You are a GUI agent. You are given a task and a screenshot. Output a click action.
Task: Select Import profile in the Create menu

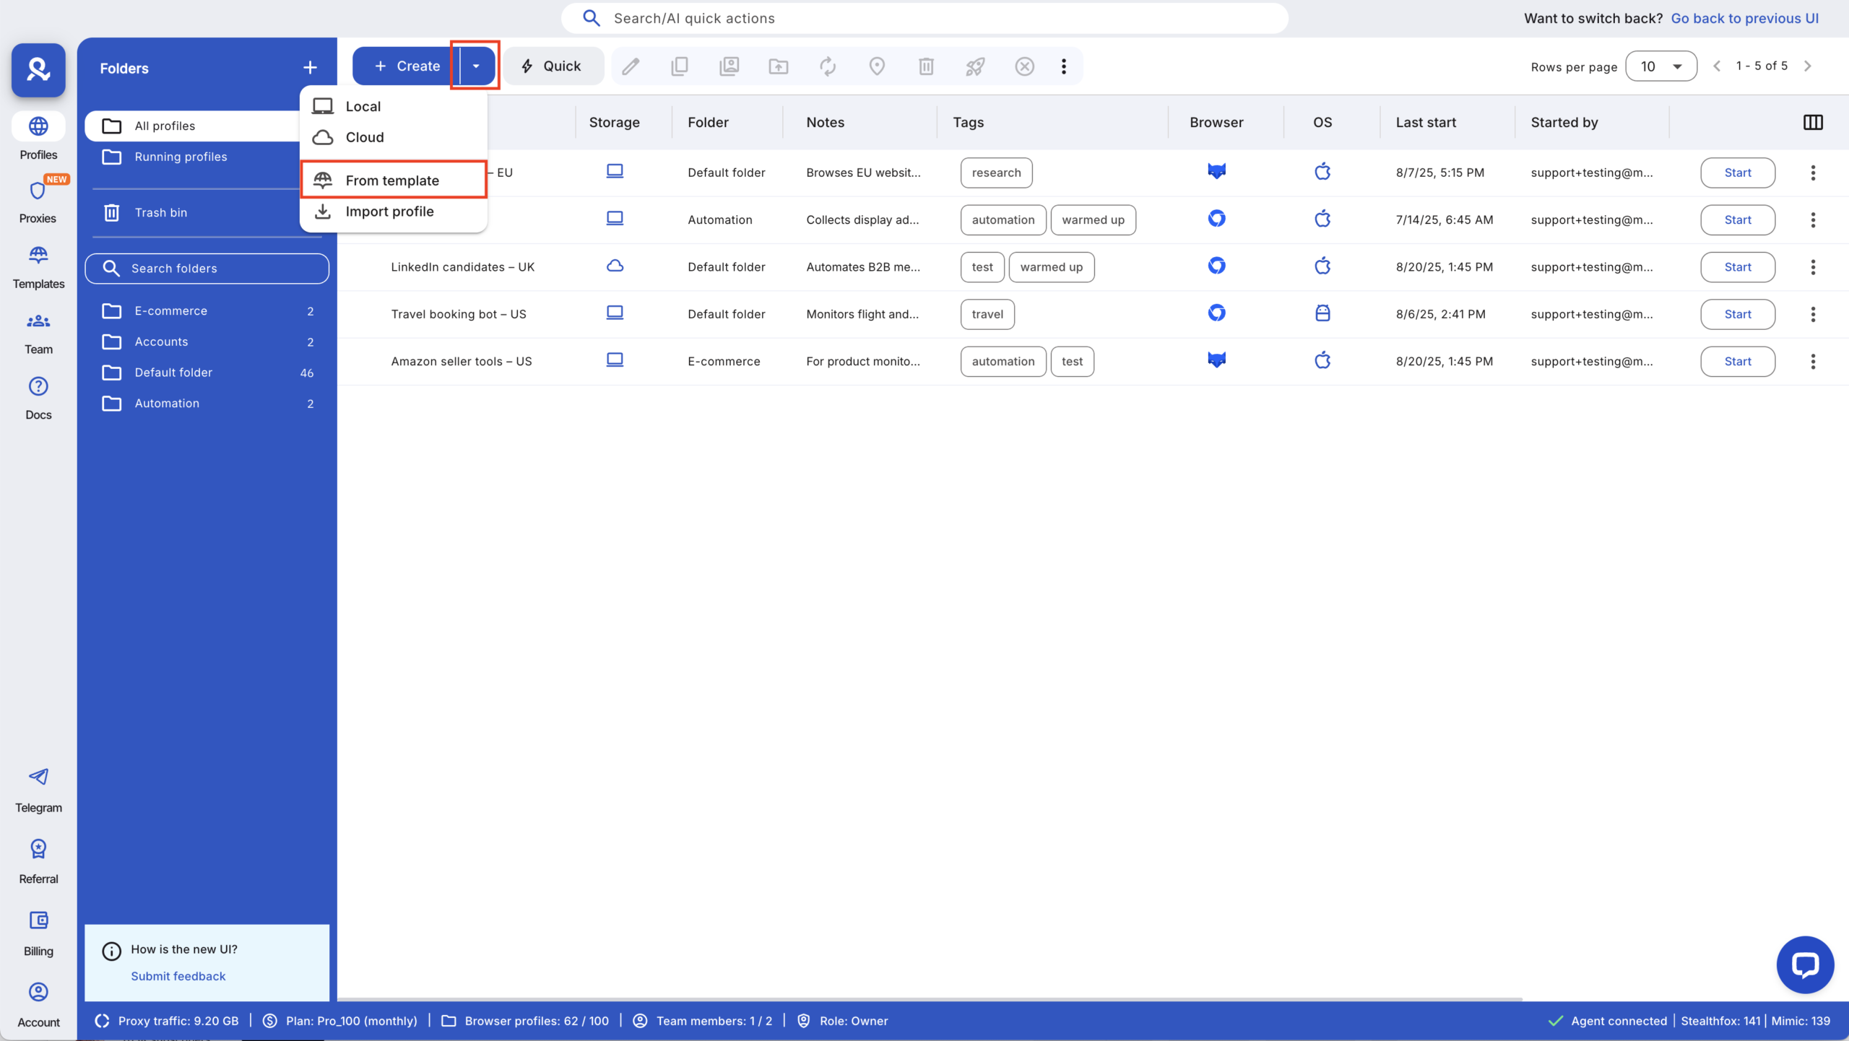tap(389, 212)
